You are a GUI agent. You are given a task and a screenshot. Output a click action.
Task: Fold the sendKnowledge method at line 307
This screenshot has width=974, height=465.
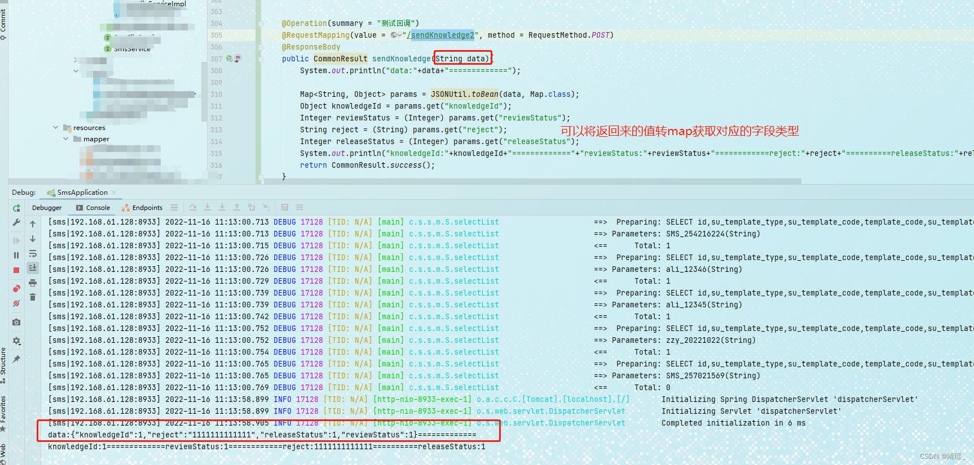tap(261, 59)
